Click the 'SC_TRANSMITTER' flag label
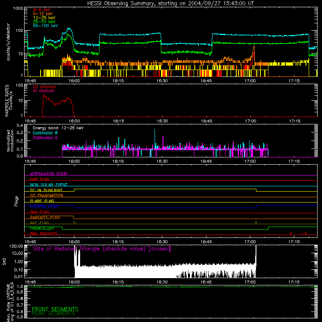 [x=46, y=196]
